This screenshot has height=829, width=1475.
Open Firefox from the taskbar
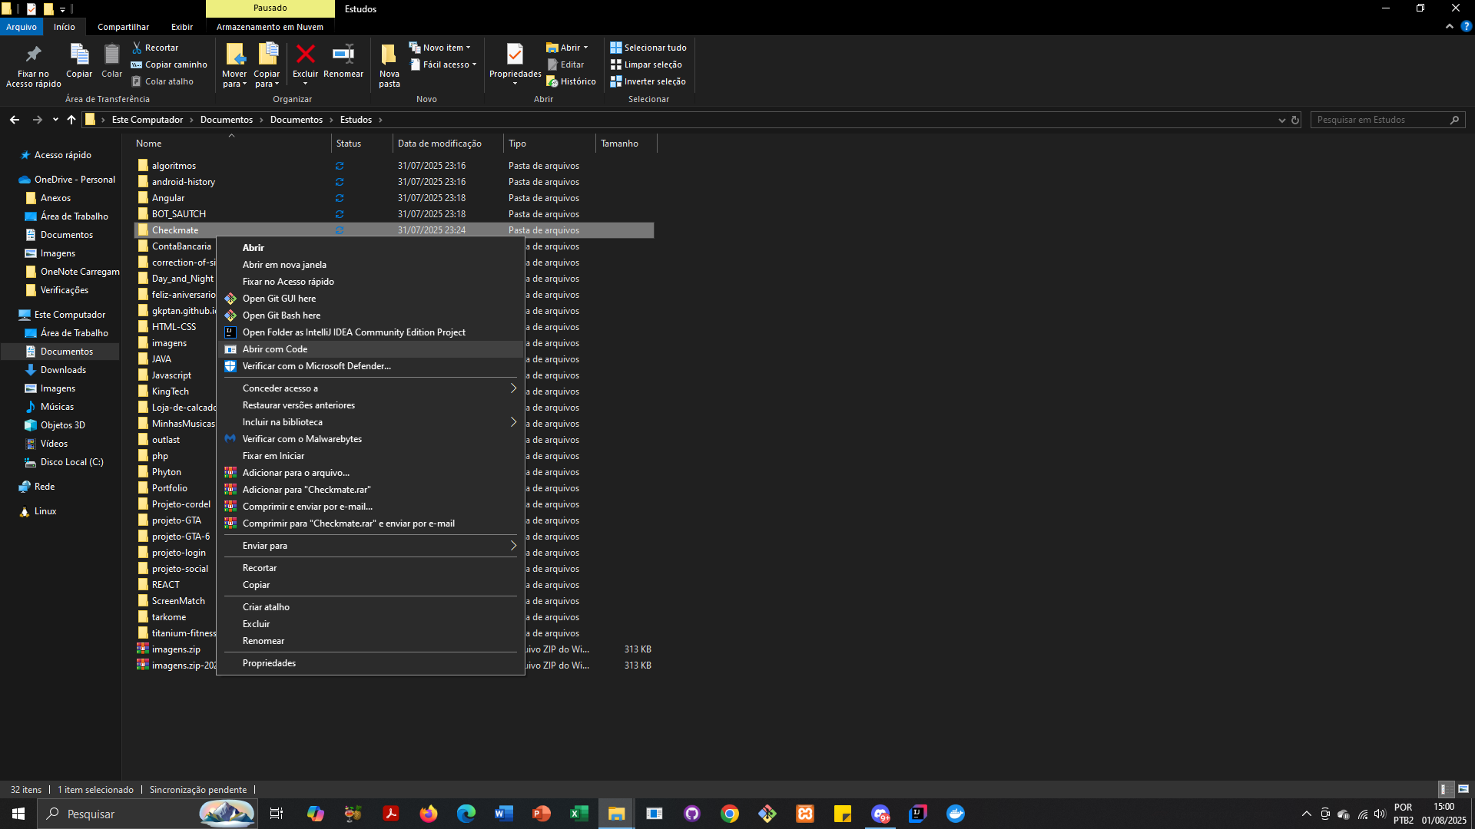428,814
